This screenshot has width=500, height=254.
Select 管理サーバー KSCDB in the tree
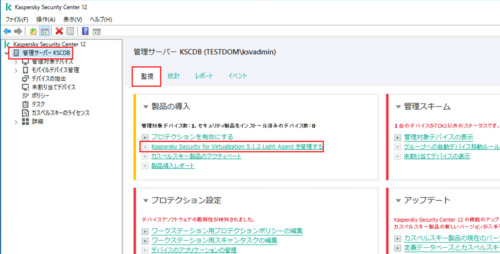(46, 53)
